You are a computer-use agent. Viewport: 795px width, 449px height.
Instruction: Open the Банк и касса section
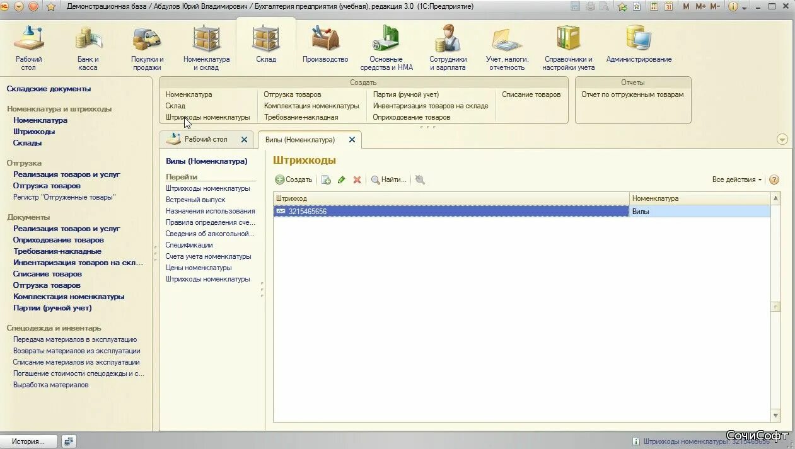(x=88, y=48)
